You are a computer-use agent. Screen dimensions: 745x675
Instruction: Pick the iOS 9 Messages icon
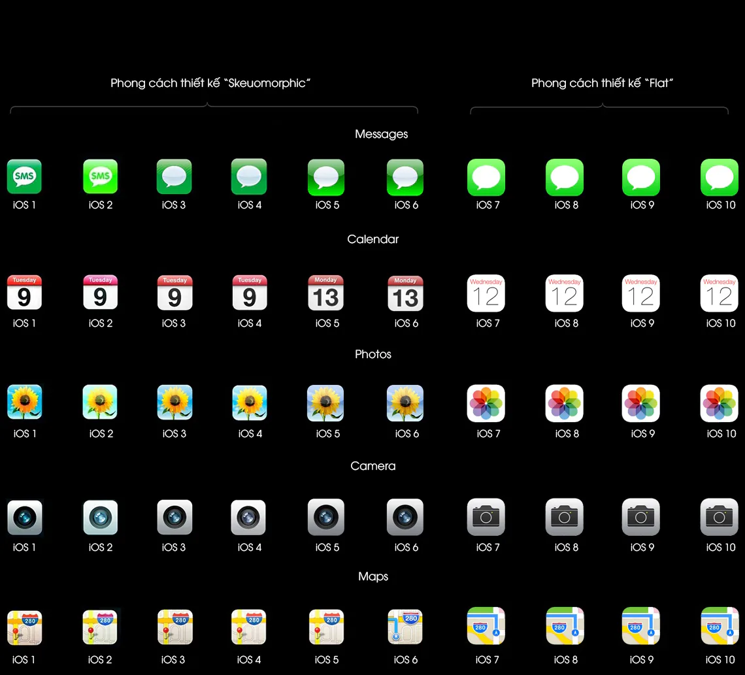[641, 177]
